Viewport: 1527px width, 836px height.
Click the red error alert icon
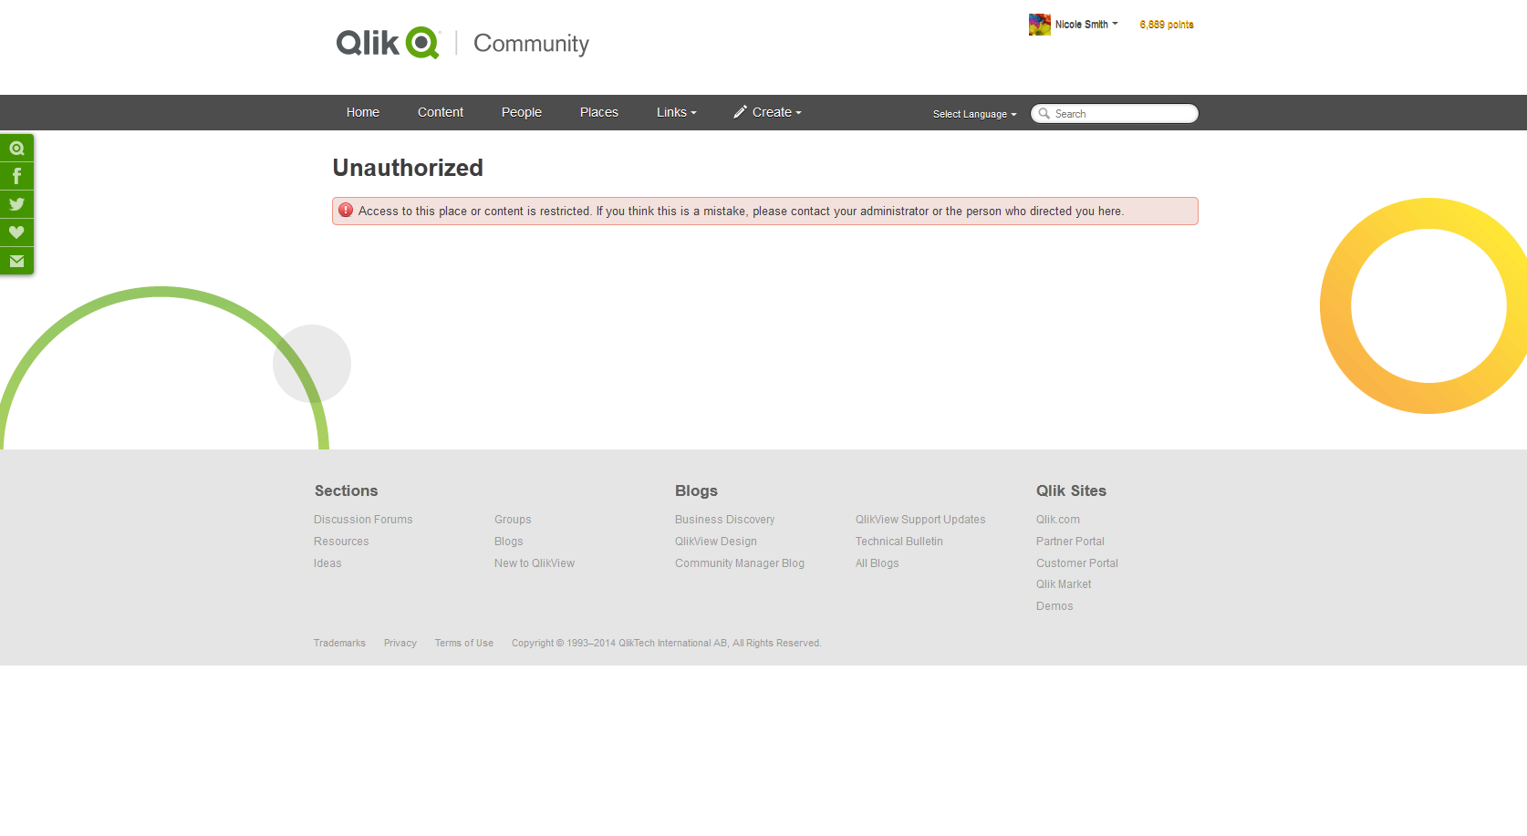(x=346, y=211)
